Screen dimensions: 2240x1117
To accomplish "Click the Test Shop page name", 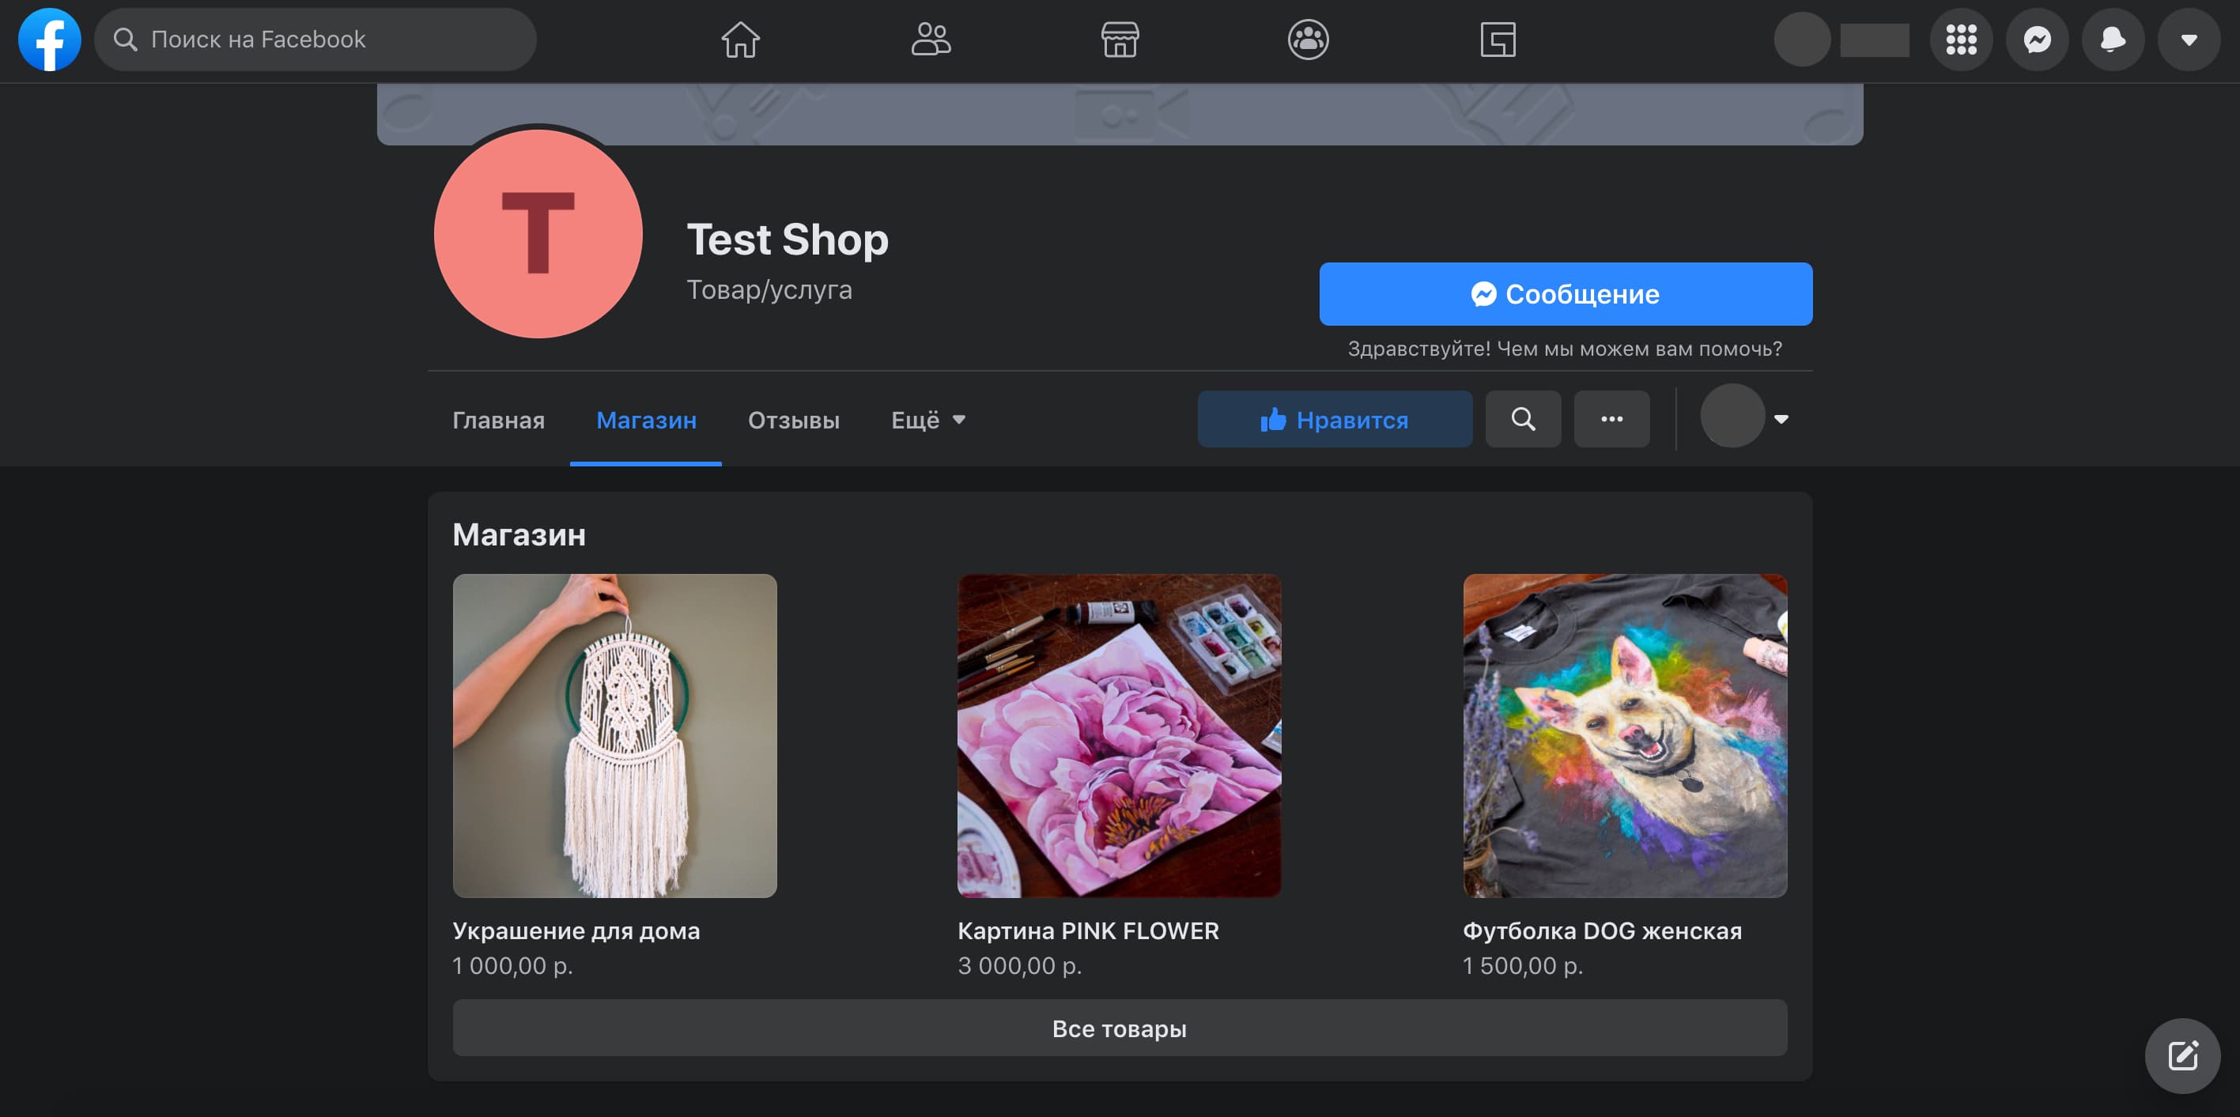I will point(787,239).
